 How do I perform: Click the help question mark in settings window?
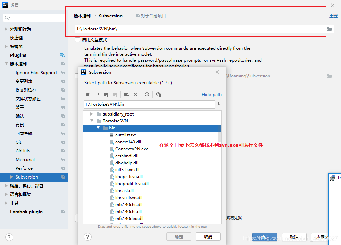tap(9, 237)
